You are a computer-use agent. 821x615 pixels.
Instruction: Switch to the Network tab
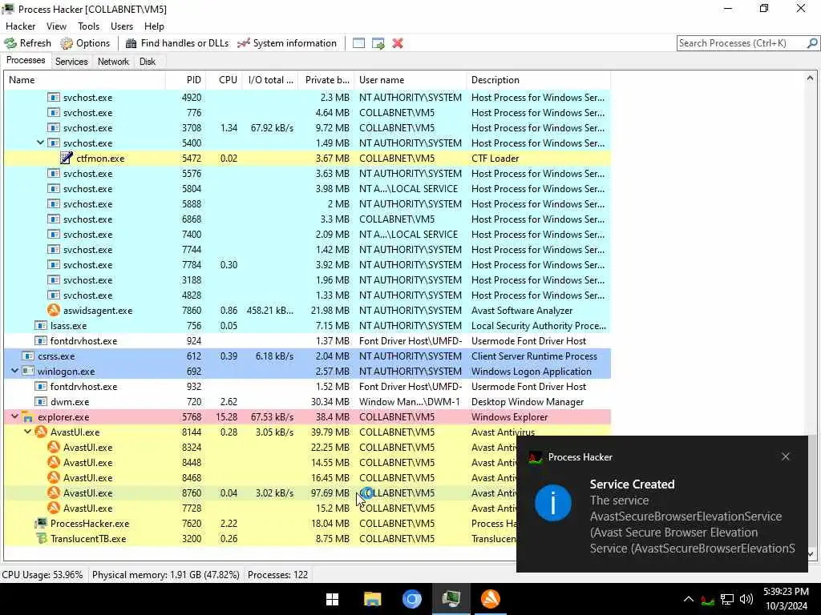point(113,62)
